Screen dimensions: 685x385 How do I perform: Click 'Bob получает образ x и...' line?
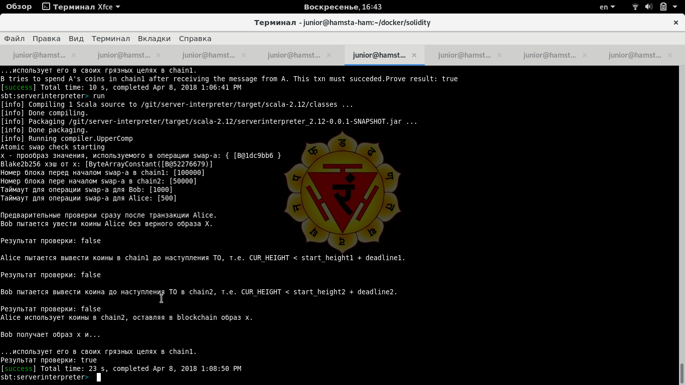click(51, 334)
